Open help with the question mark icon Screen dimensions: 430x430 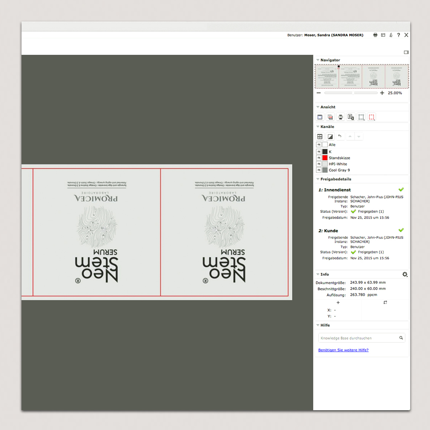tap(398, 35)
